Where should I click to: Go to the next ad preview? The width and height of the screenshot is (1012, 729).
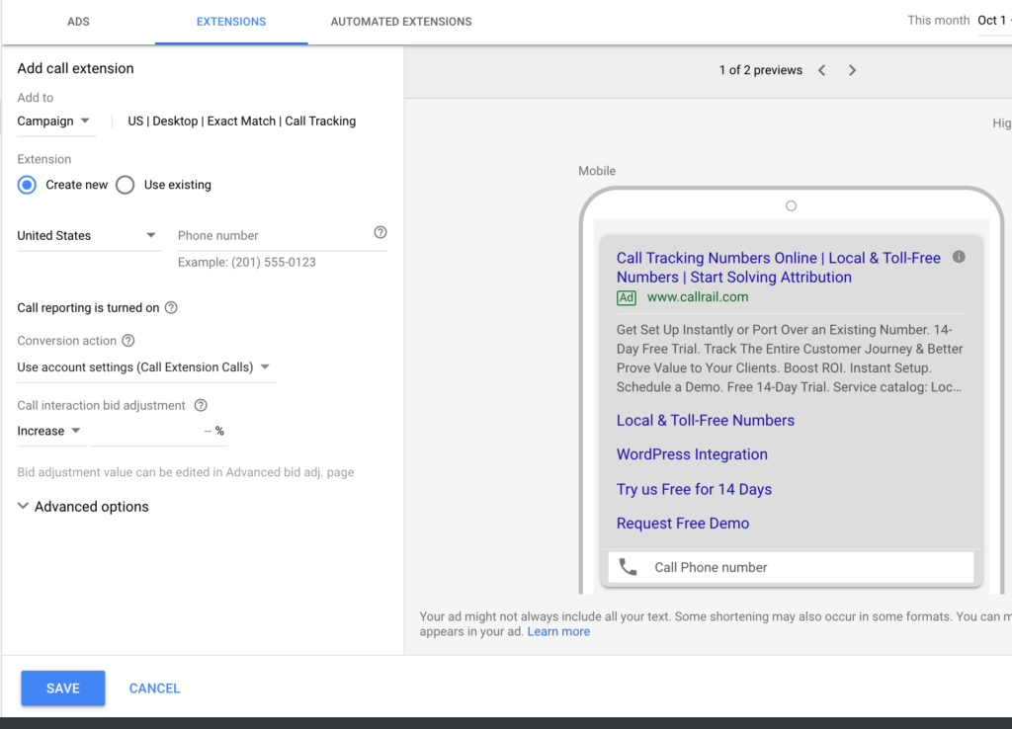(852, 70)
